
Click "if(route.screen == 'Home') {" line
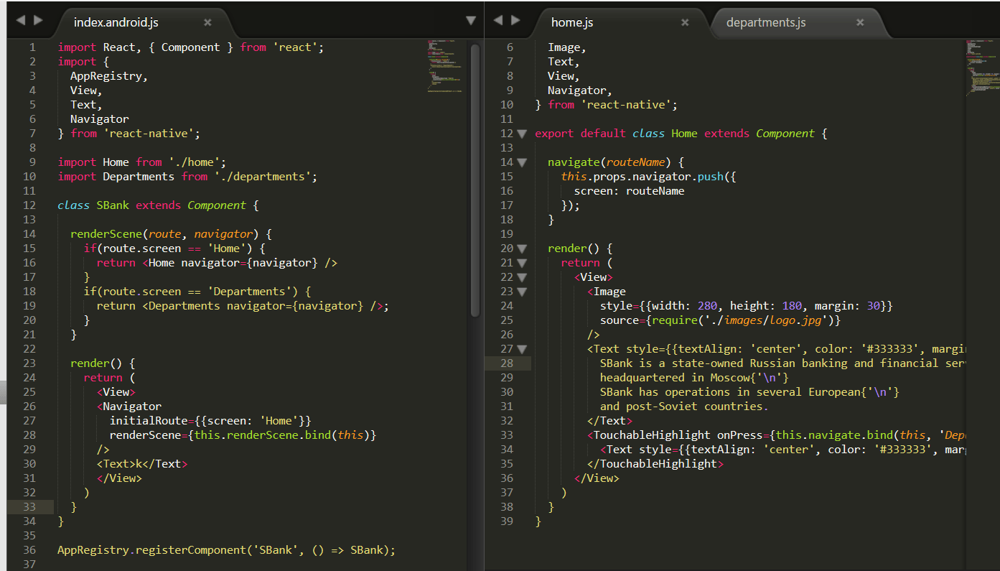[x=174, y=249]
